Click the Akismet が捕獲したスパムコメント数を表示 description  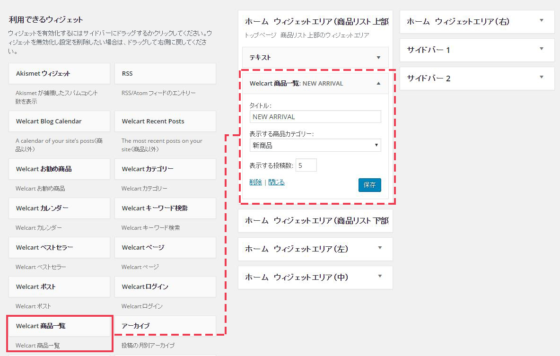[56, 97]
